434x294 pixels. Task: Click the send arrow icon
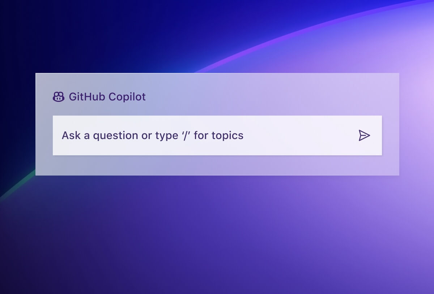(364, 135)
